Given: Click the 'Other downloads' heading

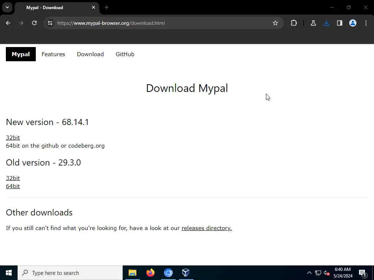Looking at the screenshot, I should [x=39, y=213].
